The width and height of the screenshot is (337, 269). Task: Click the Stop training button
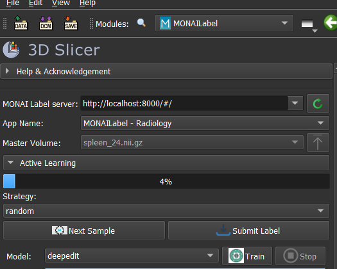tap(300, 256)
